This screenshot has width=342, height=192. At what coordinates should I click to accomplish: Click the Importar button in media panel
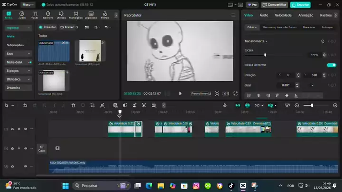[x=47, y=27]
